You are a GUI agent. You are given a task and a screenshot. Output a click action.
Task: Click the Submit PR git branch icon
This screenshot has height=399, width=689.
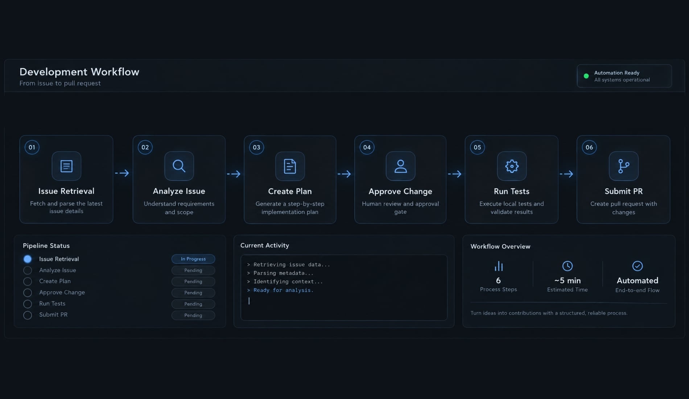624,166
